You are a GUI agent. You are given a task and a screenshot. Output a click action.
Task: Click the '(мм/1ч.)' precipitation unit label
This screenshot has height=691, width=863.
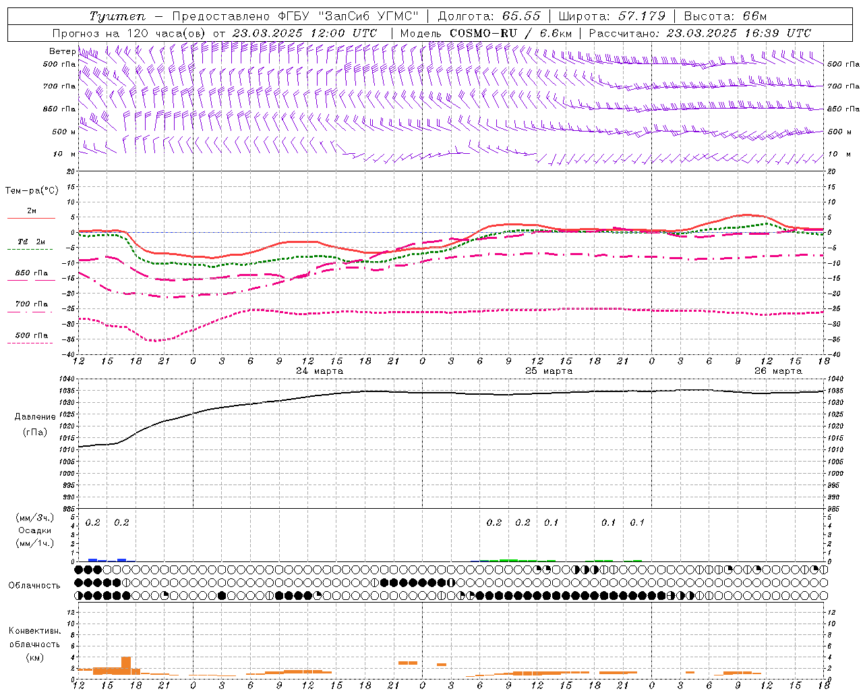pos(35,543)
